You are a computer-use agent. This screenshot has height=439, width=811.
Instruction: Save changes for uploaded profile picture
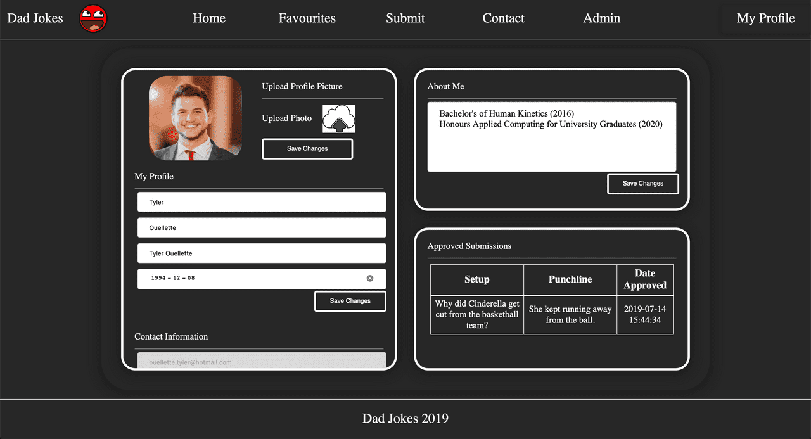tap(307, 149)
